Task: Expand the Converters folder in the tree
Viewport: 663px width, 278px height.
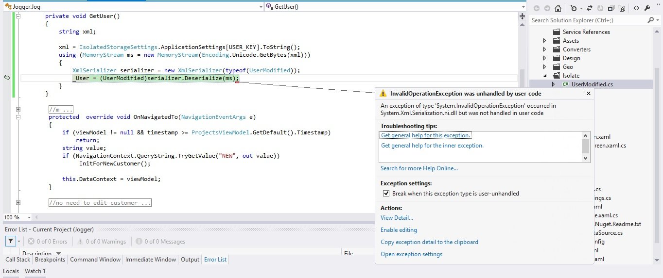Action: pyautogui.click(x=545, y=49)
